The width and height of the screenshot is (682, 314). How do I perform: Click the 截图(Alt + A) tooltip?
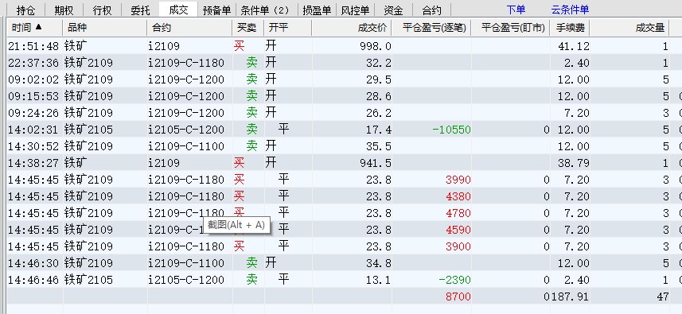236,225
